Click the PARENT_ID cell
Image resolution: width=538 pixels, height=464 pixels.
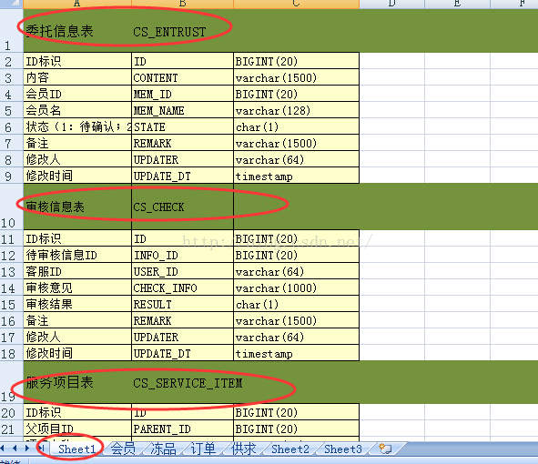(x=182, y=429)
